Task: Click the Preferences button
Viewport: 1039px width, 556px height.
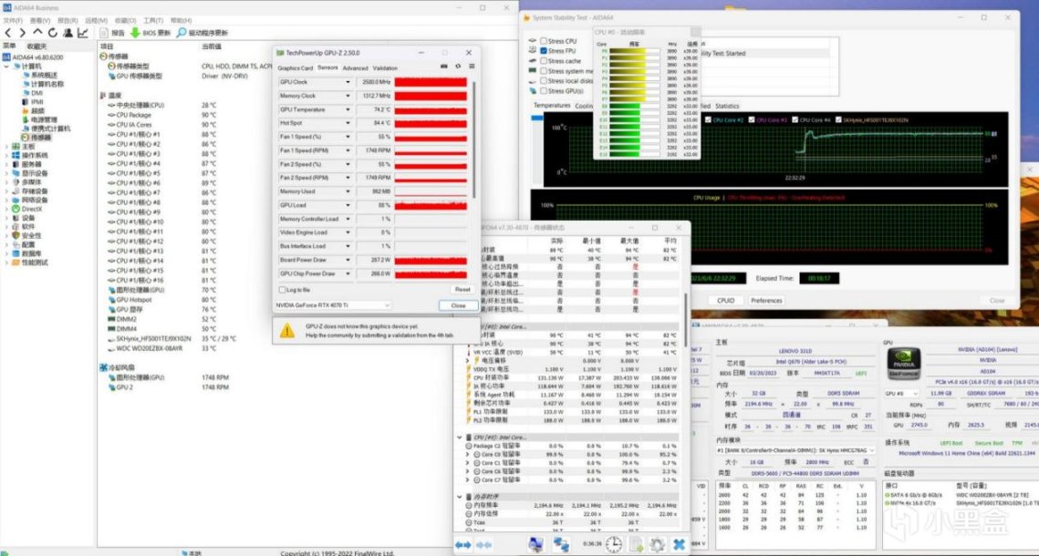Action: click(x=766, y=300)
